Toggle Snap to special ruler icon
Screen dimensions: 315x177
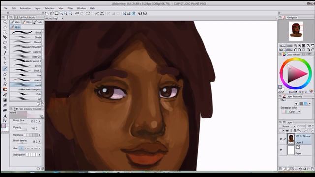(129, 13)
